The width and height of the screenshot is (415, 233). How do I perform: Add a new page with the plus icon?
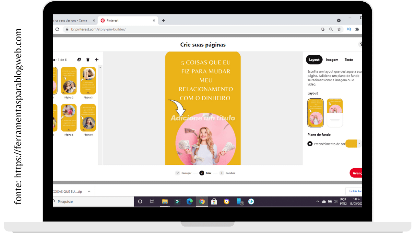(97, 60)
